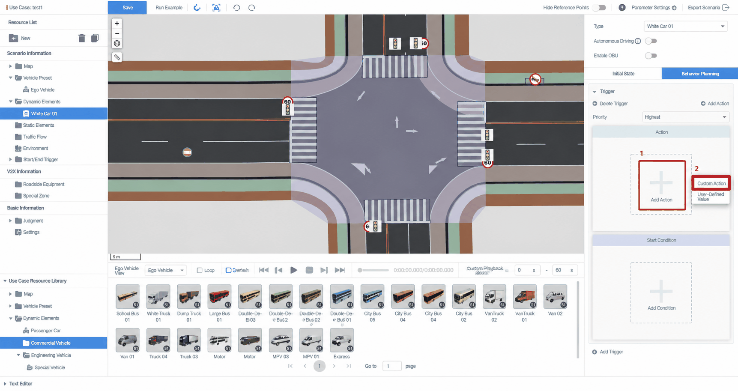
Task: Click the Go to page input
Action: point(391,366)
